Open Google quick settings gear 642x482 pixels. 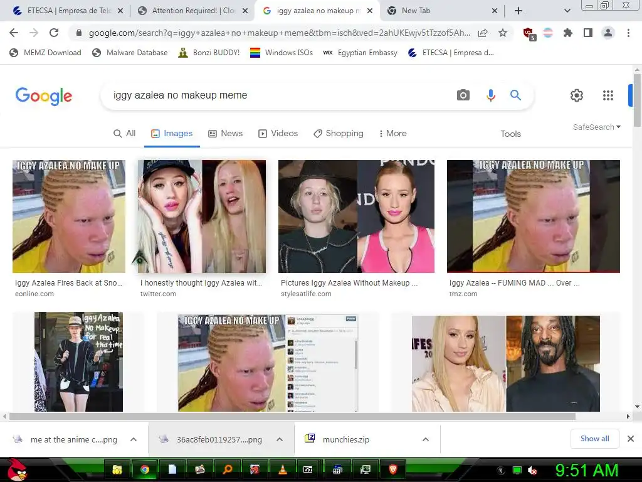577,95
